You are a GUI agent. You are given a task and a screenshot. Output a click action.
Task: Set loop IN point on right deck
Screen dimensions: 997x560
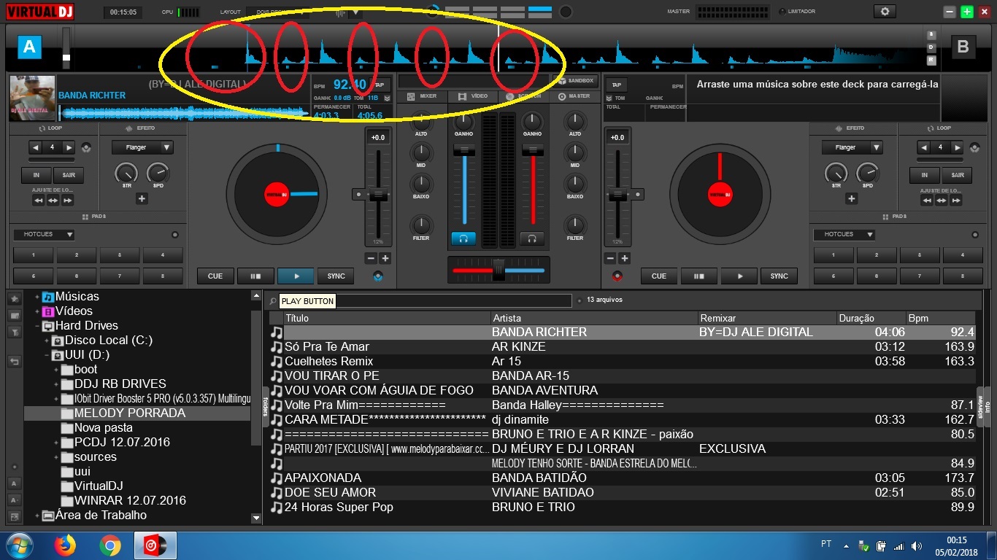tap(925, 175)
